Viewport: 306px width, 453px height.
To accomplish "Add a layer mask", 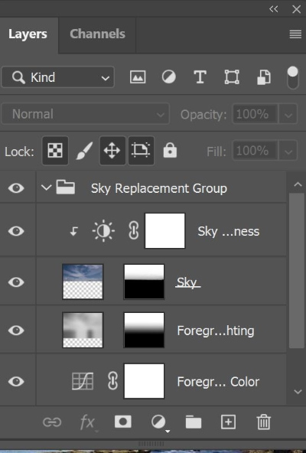I will 123,422.
